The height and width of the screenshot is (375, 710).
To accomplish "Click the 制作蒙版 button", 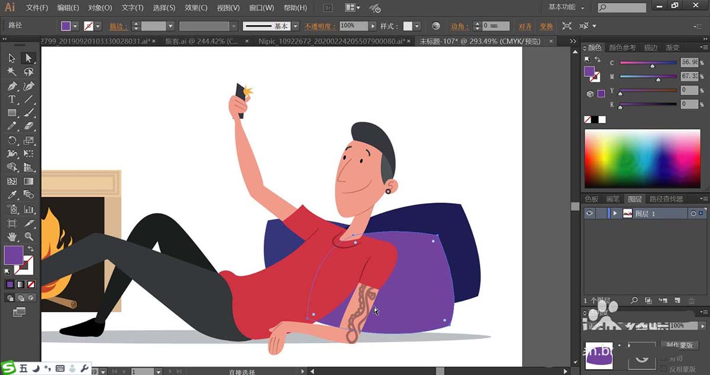I will 679,345.
